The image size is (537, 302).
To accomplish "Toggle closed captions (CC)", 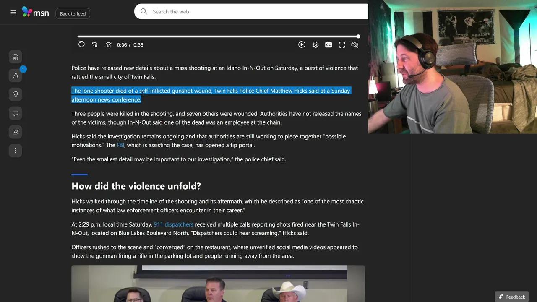I will coord(328,45).
